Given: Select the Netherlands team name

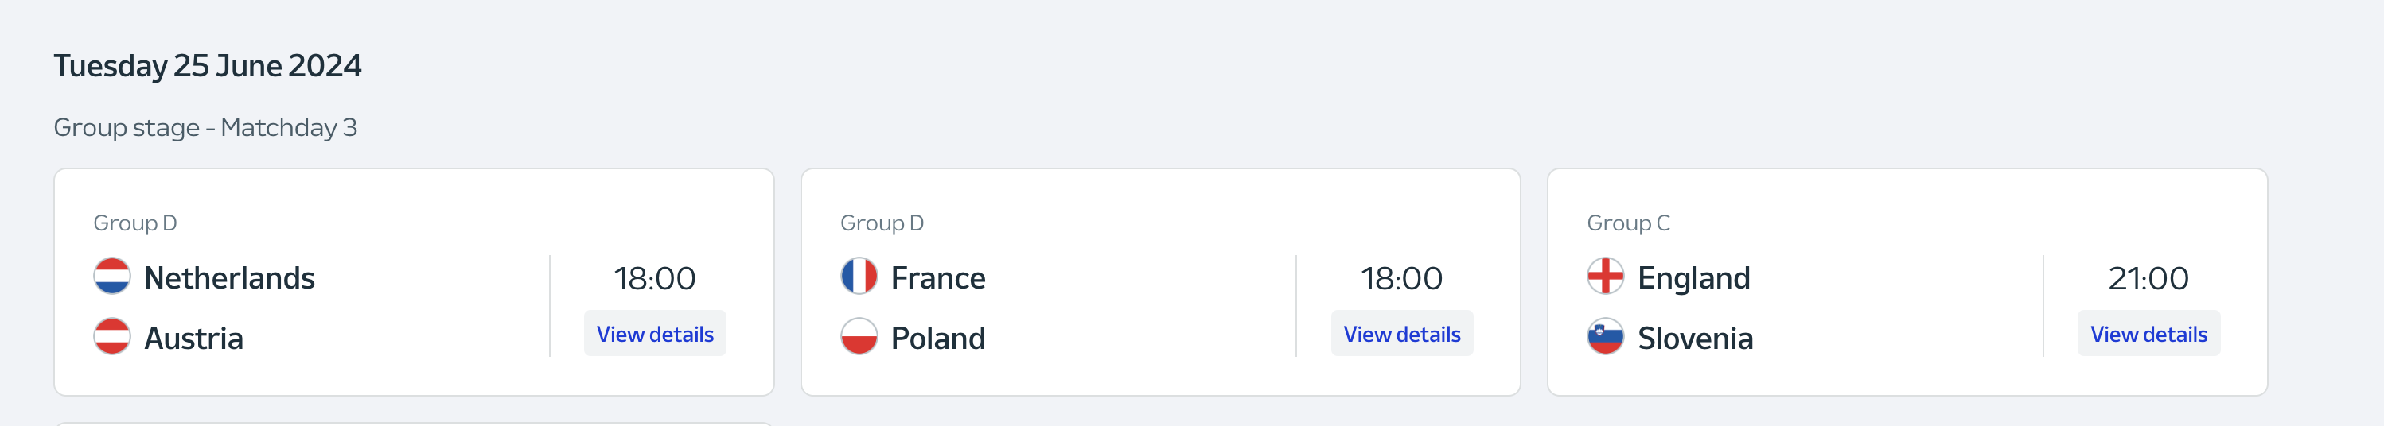Looking at the screenshot, I should 229,277.
